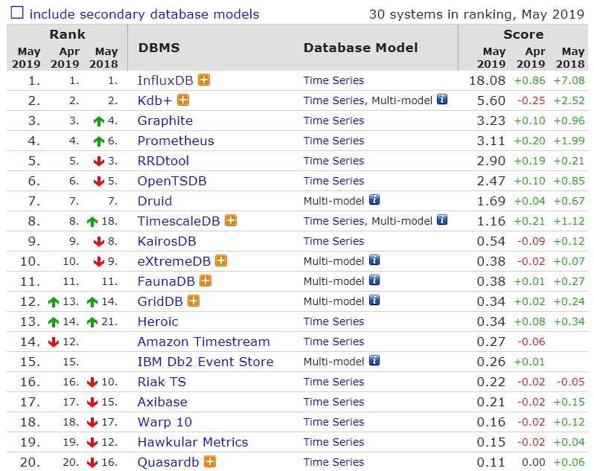Open the Hawkular Metrics link
Viewport: 594px width, 471px height.
192,442
